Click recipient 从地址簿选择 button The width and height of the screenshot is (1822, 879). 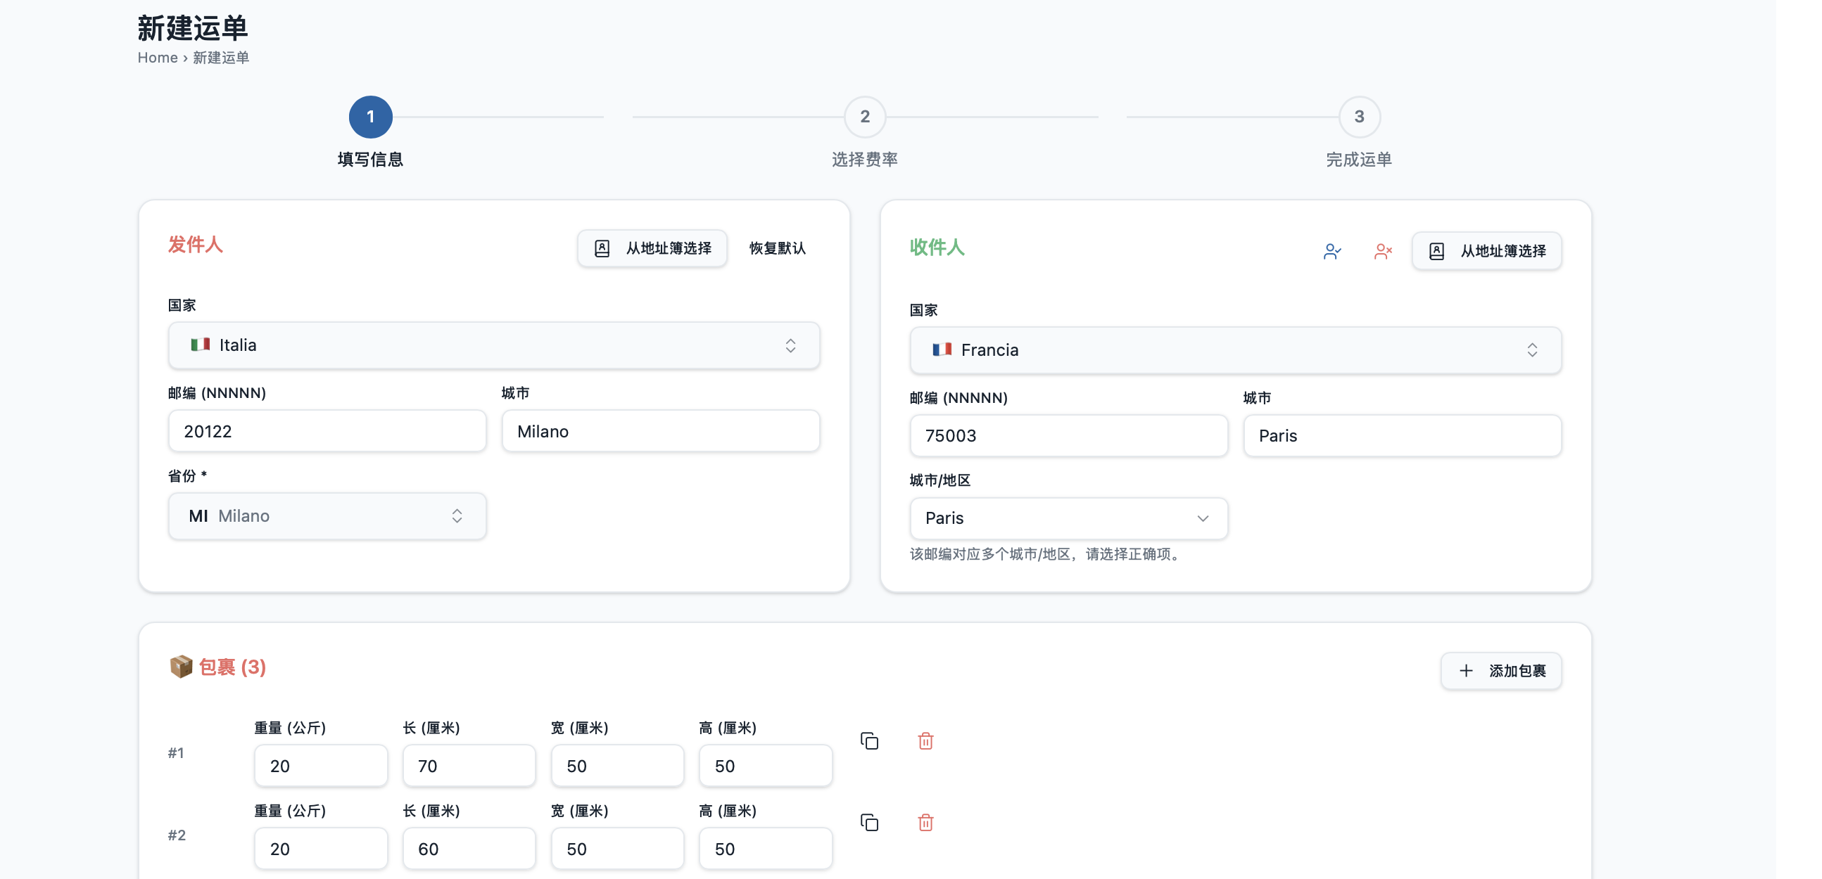coord(1486,251)
